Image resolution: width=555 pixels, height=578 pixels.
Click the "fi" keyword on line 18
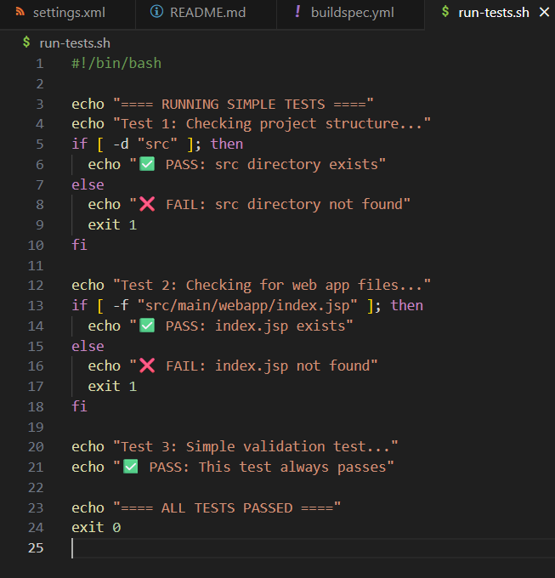[x=79, y=406]
